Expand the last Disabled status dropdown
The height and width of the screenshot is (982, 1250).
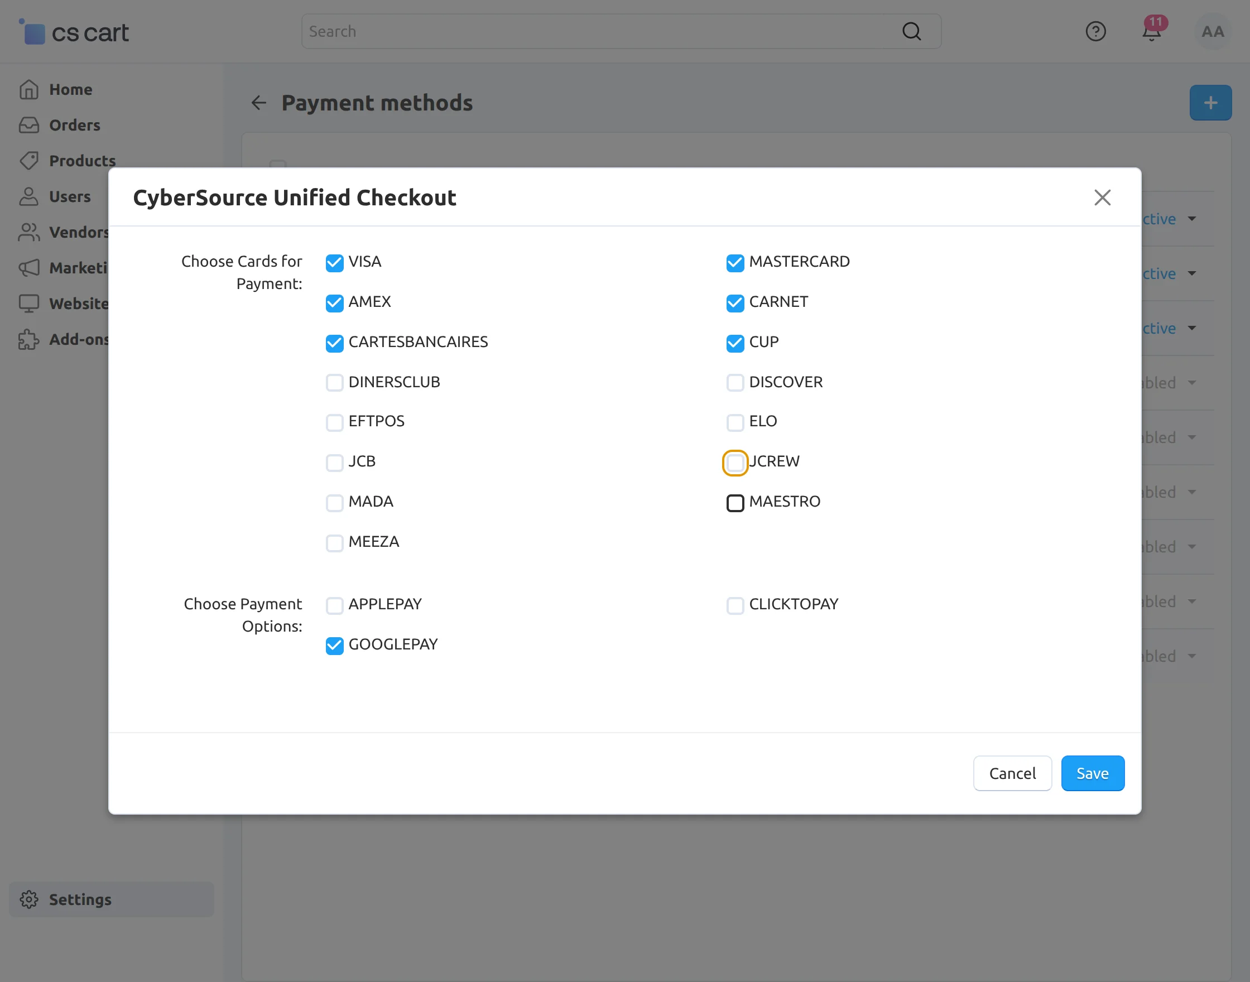pyautogui.click(x=1192, y=656)
